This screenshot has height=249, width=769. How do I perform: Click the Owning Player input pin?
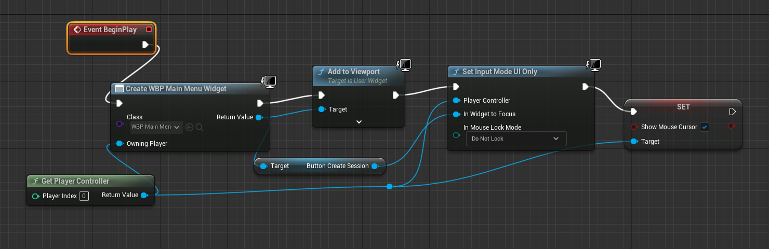pyautogui.click(x=120, y=143)
